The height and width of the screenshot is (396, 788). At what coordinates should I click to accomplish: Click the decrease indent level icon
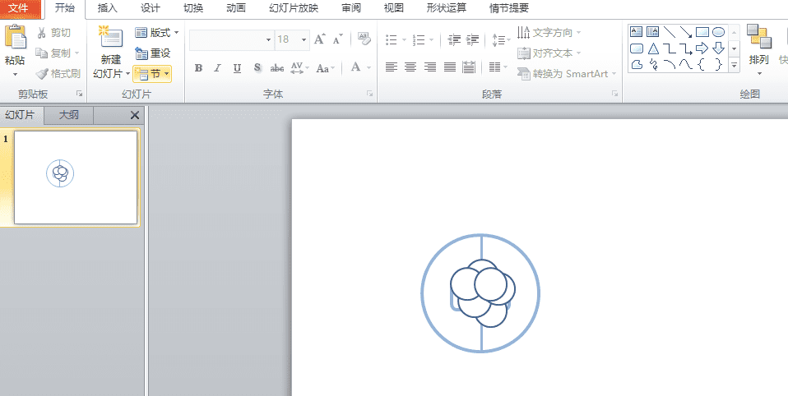point(454,39)
